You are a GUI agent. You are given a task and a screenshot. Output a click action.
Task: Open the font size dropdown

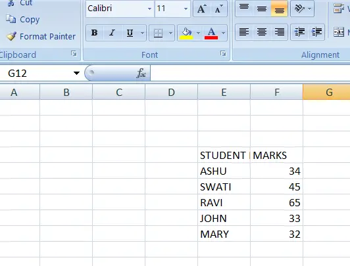coord(186,9)
